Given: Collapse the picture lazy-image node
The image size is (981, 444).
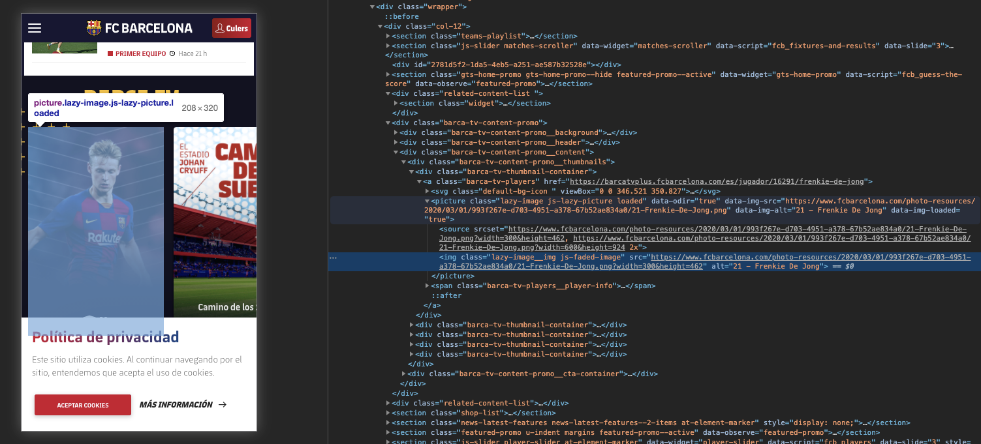Looking at the screenshot, I should click(x=428, y=201).
